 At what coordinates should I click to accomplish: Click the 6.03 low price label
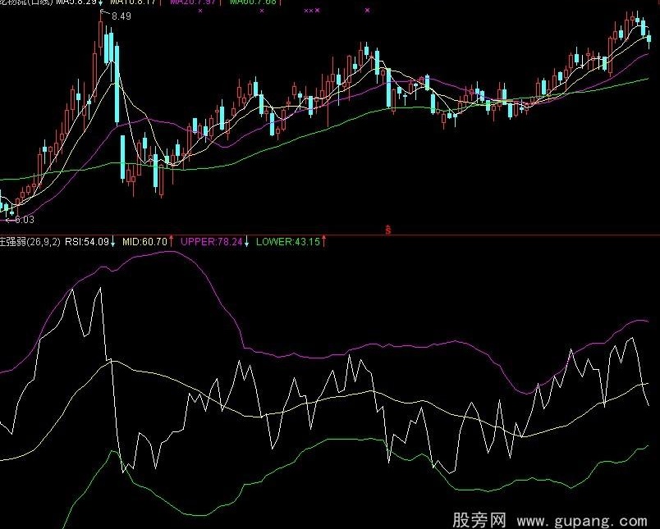tap(25, 220)
